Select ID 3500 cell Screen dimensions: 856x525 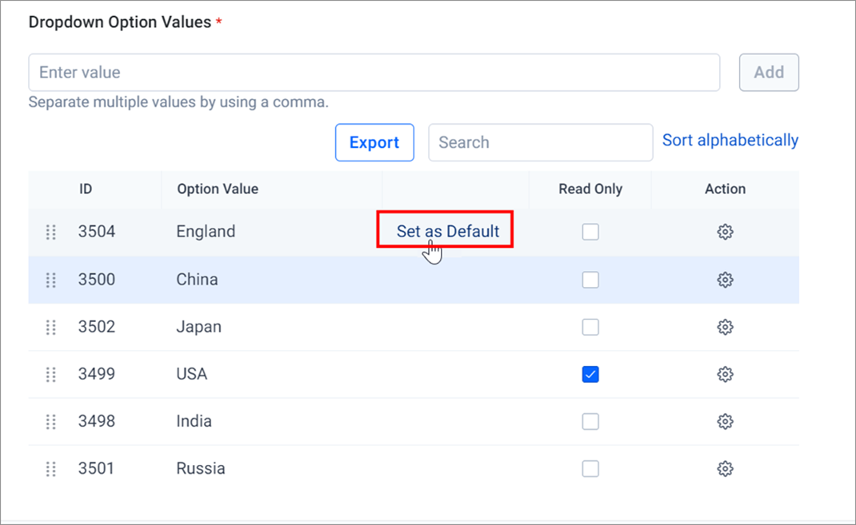pyautogui.click(x=97, y=280)
